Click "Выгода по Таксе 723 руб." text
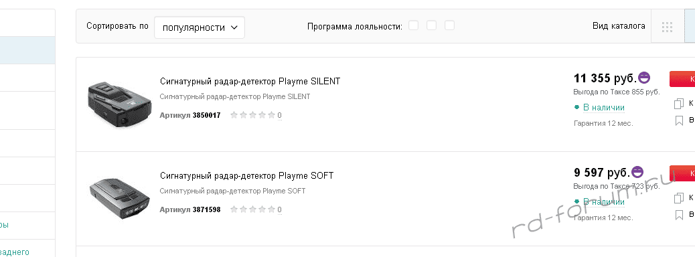Screen dimensions: 695x257 (x=617, y=186)
